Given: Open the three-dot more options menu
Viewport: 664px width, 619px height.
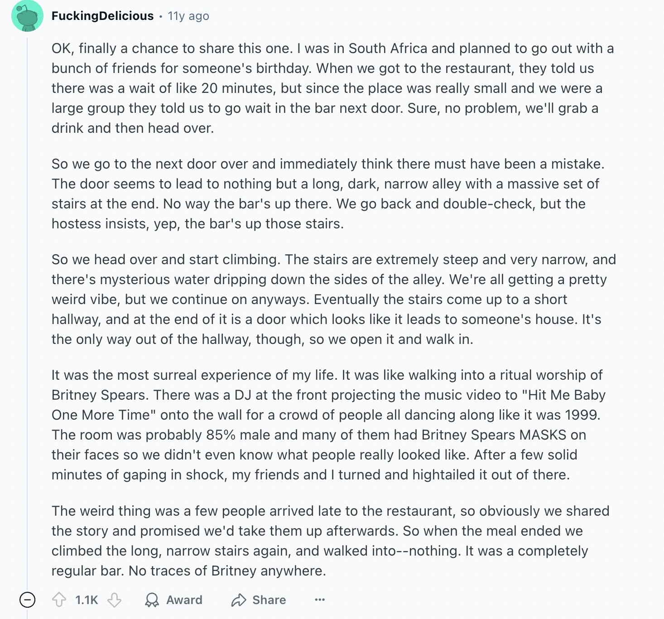Looking at the screenshot, I should [x=320, y=600].
